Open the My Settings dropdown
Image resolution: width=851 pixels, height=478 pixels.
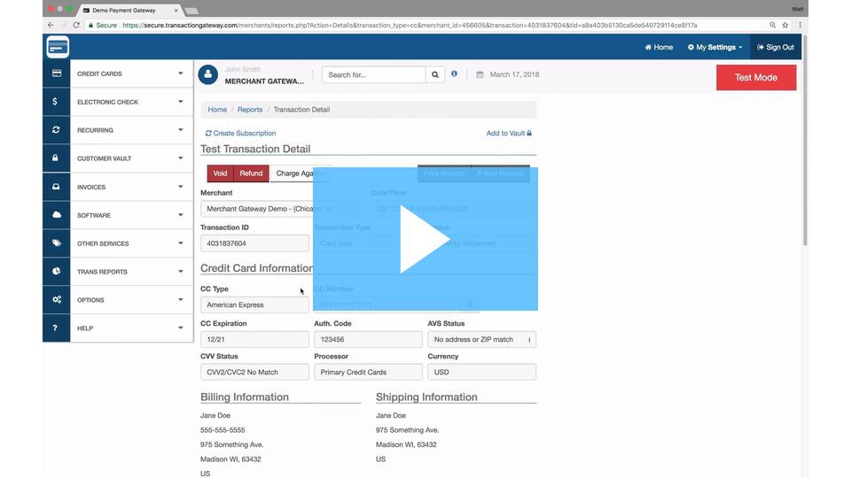pos(714,47)
